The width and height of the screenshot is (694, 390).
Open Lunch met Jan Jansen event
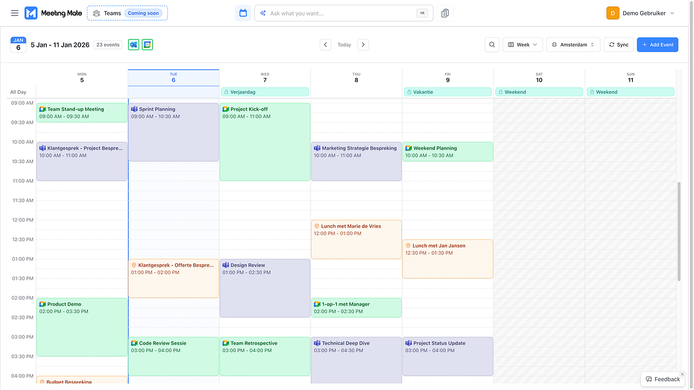[x=448, y=259]
